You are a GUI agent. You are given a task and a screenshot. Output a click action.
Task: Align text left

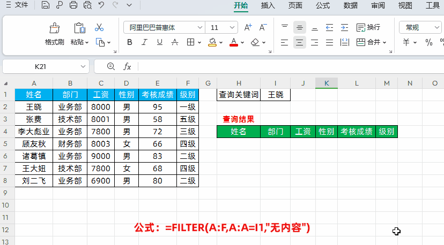click(x=285, y=42)
